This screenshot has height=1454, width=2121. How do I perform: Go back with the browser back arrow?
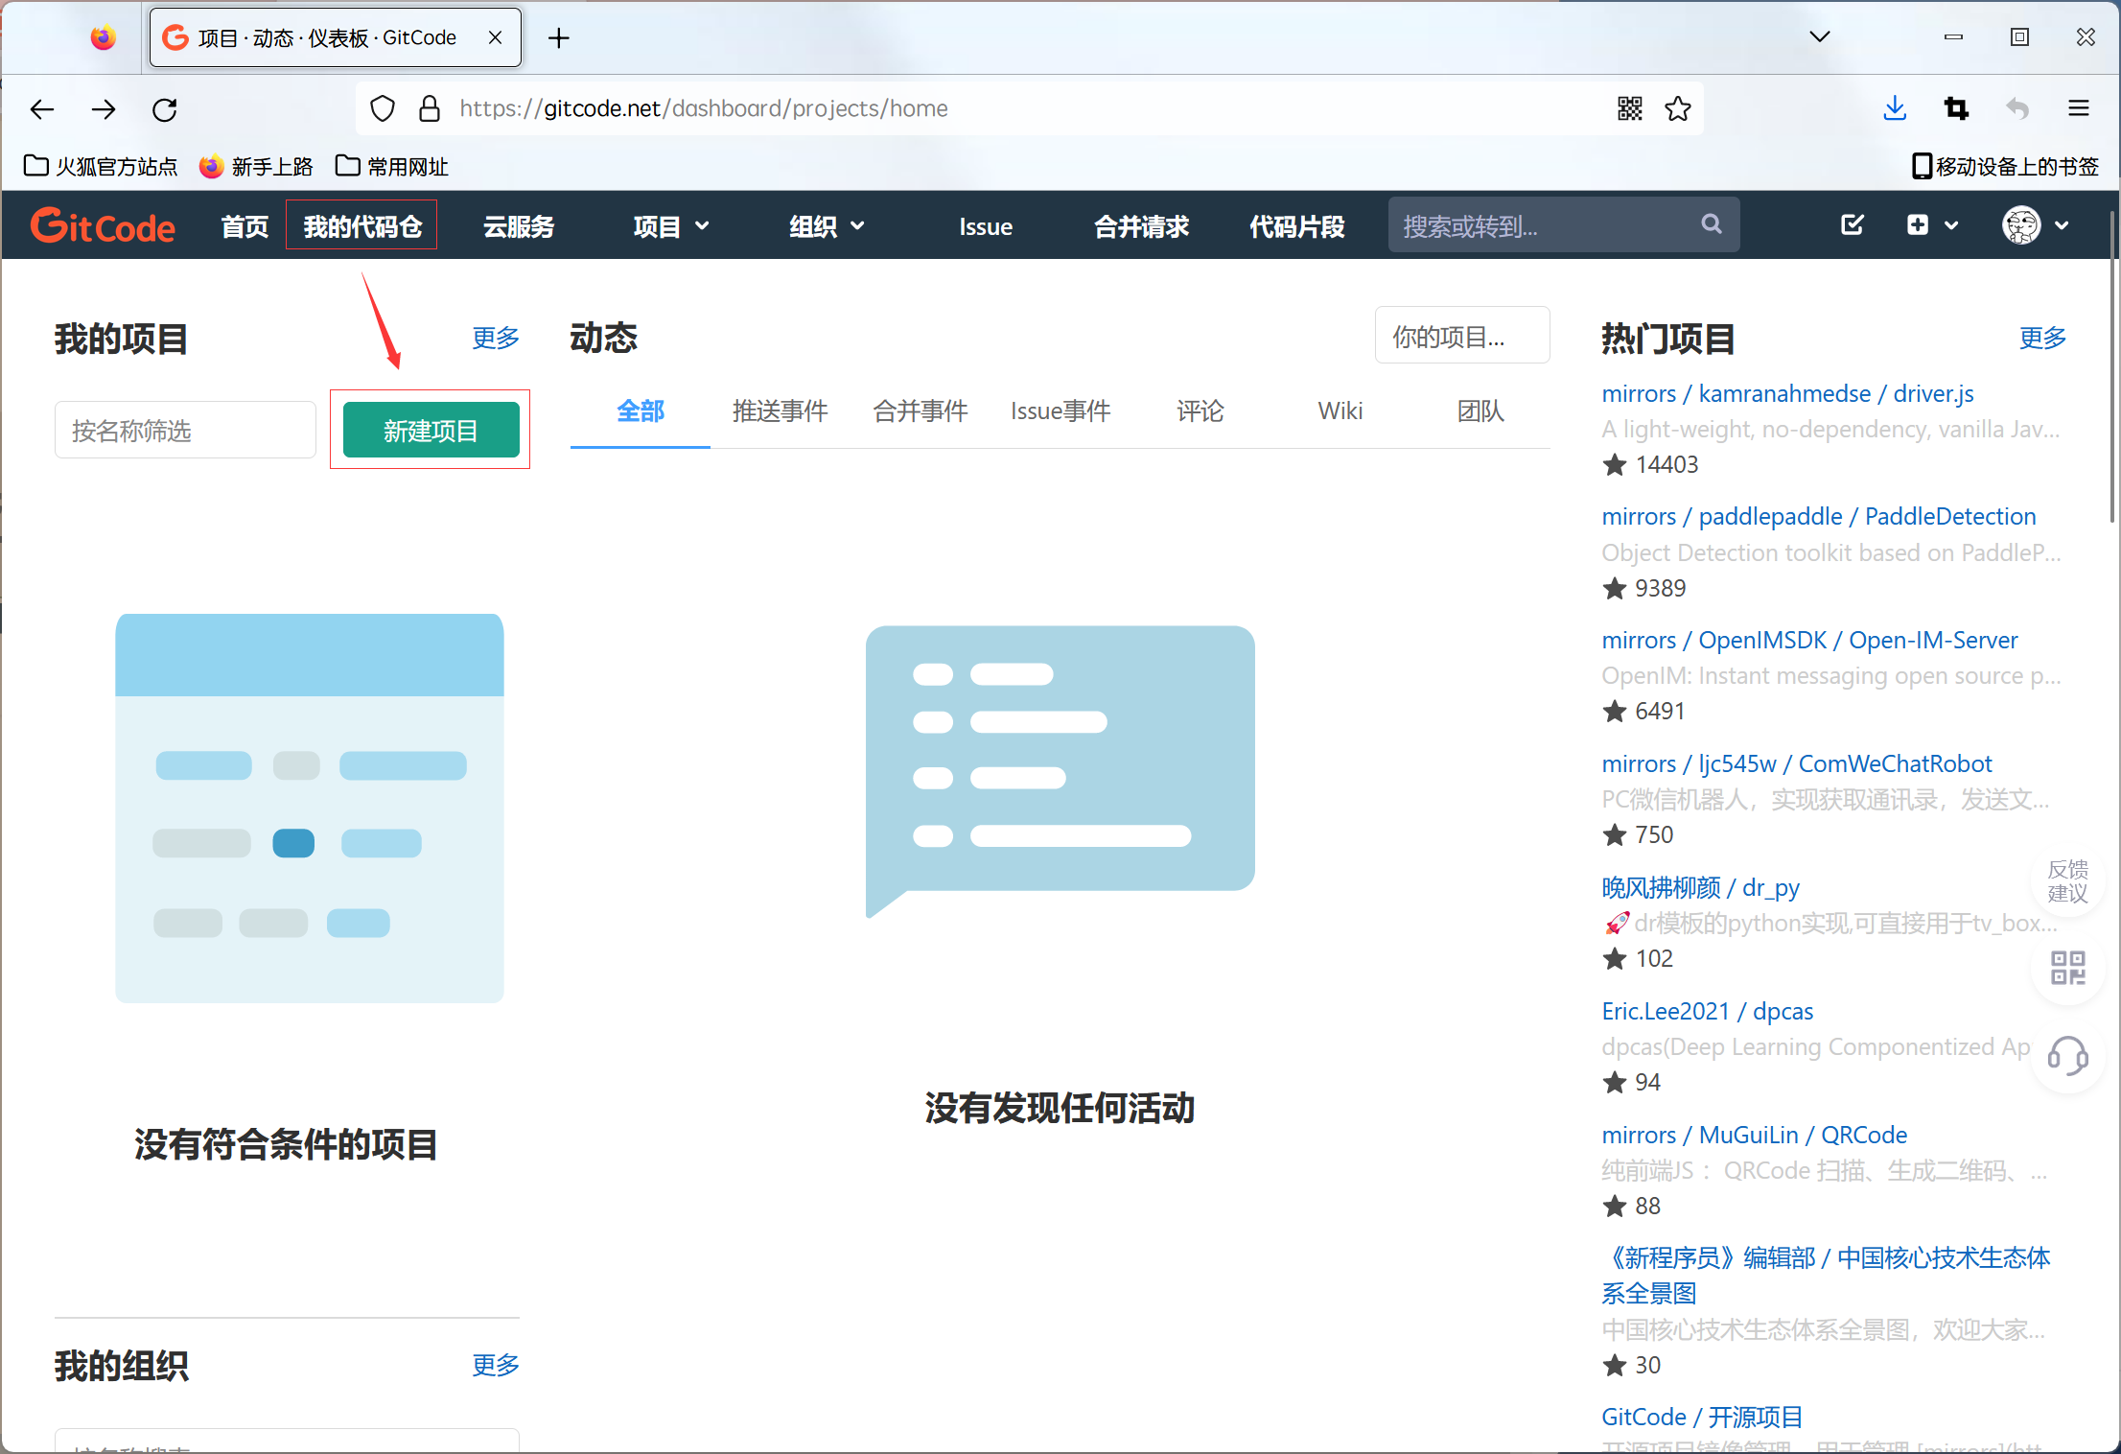tap(42, 109)
